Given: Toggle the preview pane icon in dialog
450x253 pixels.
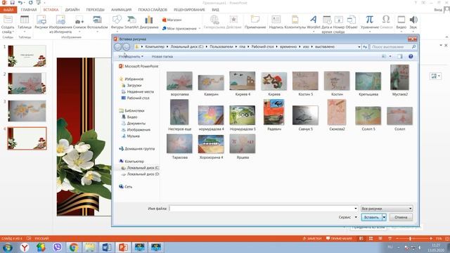Looking at the screenshot, I should [400, 56].
